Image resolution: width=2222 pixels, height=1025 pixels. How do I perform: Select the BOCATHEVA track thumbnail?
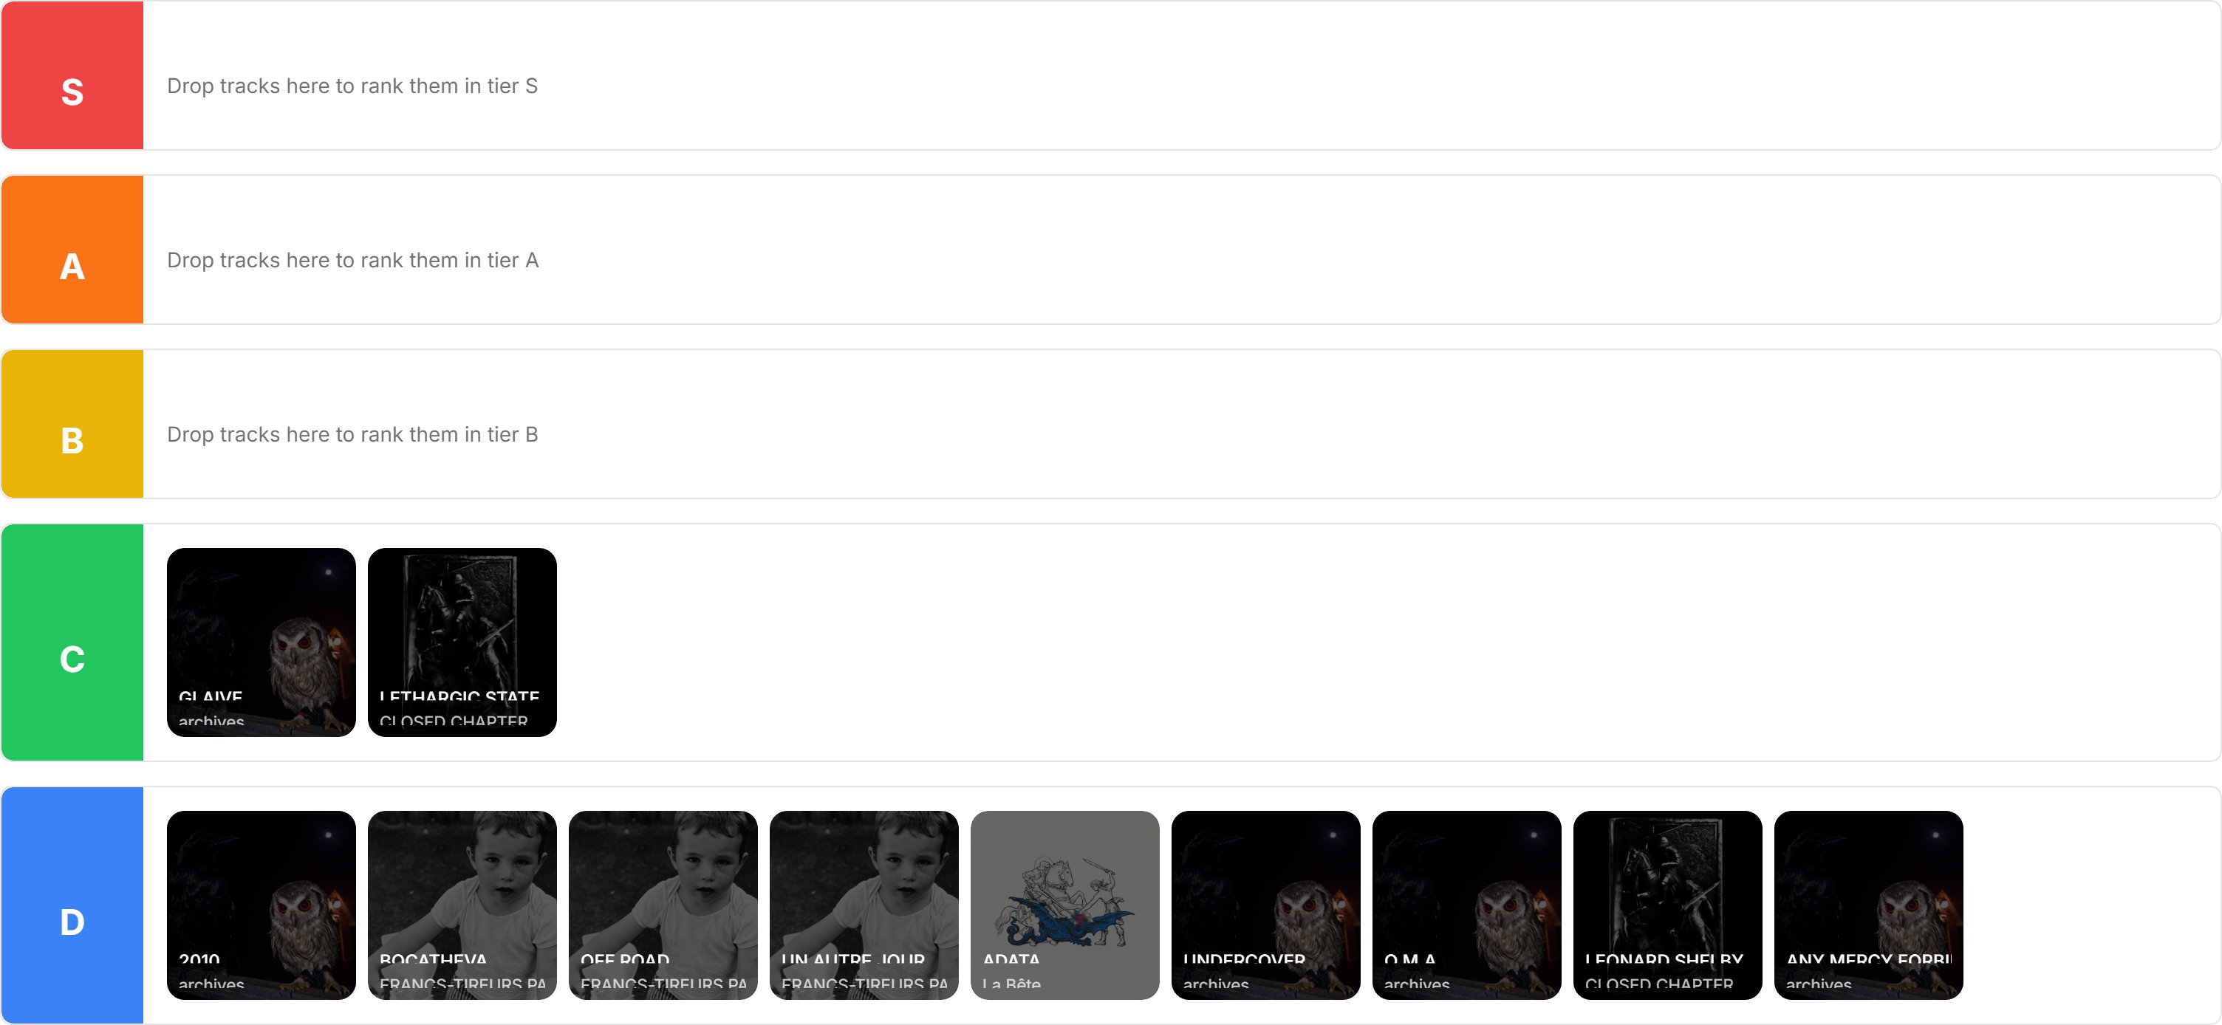pos(462,905)
